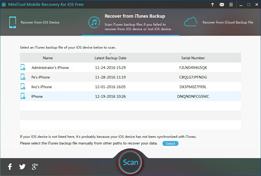
Task: Click device icon for Administrator's iPhone row
Action: 23,67
